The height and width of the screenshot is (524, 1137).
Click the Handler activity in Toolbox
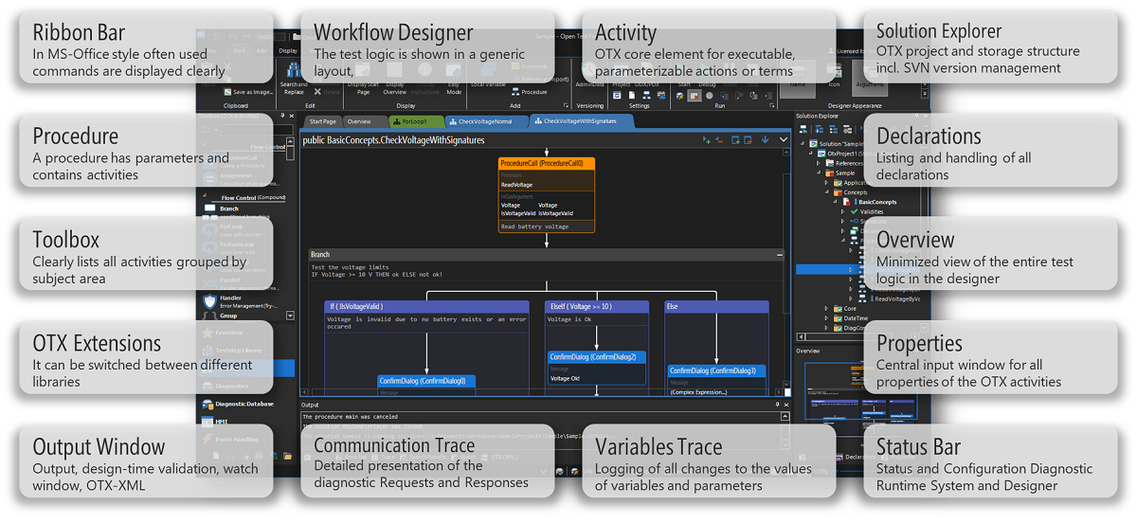pos(239,300)
